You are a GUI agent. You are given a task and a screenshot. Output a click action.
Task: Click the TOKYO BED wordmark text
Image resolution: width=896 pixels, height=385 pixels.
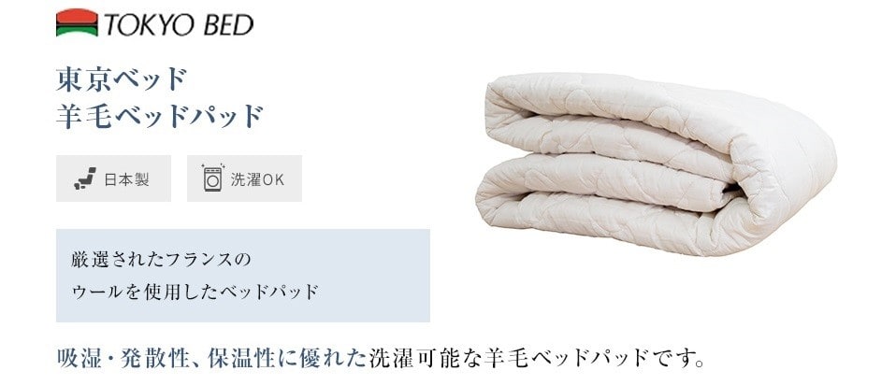(x=179, y=24)
